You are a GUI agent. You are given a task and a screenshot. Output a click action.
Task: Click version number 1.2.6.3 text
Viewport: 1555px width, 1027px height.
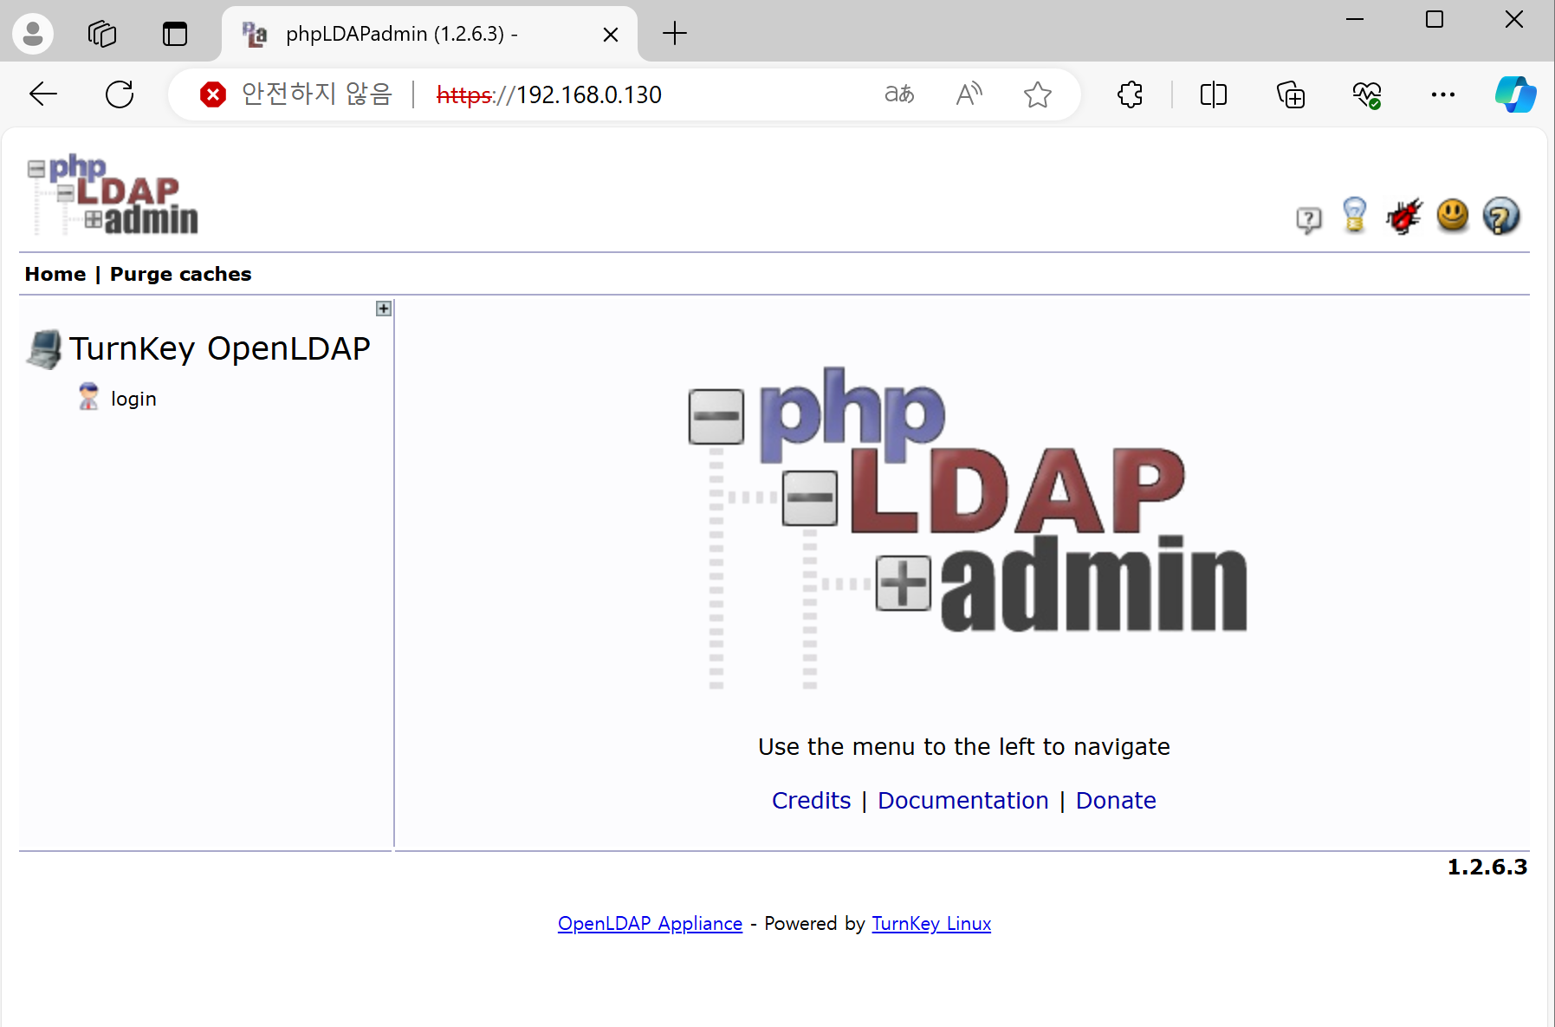[x=1487, y=867]
